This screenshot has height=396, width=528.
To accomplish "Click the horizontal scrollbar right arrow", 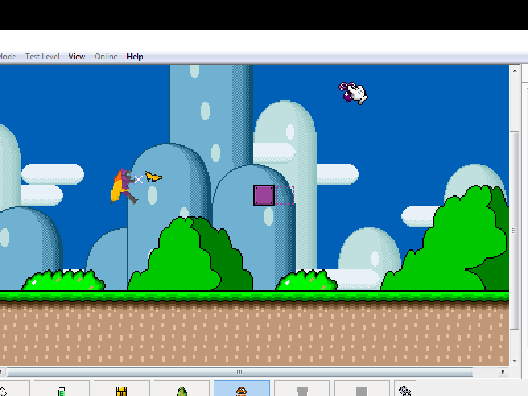I will click(503, 372).
